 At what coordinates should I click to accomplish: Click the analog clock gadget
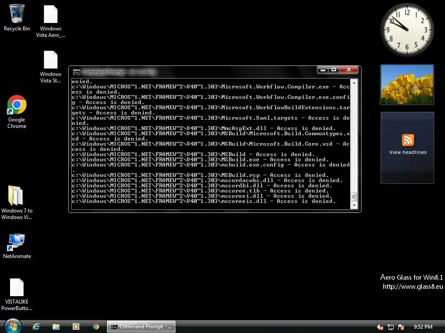click(x=407, y=29)
